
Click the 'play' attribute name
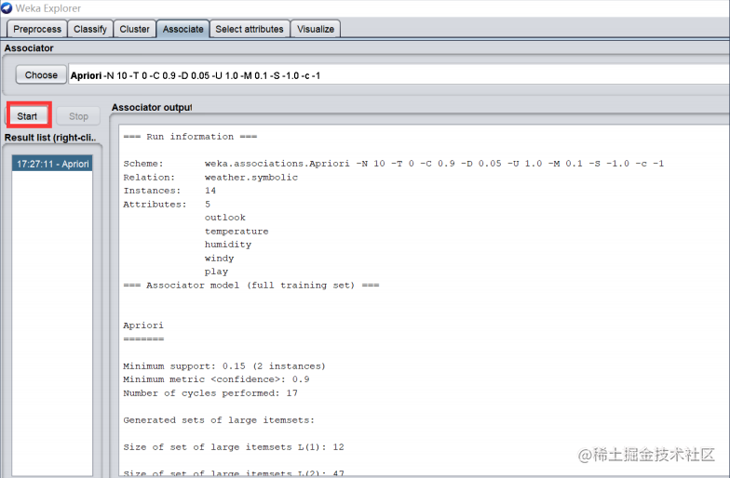click(216, 272)
